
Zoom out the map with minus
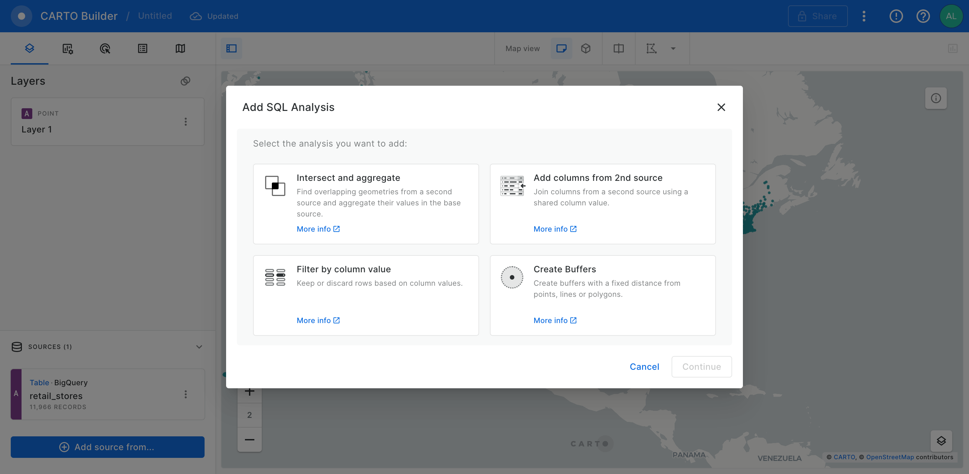pyautogui.click(x=249, y=439)
